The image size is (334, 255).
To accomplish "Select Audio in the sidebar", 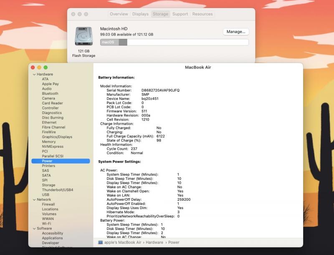I will (47, 89).
